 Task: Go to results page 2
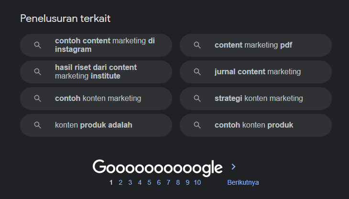(120, 183)
